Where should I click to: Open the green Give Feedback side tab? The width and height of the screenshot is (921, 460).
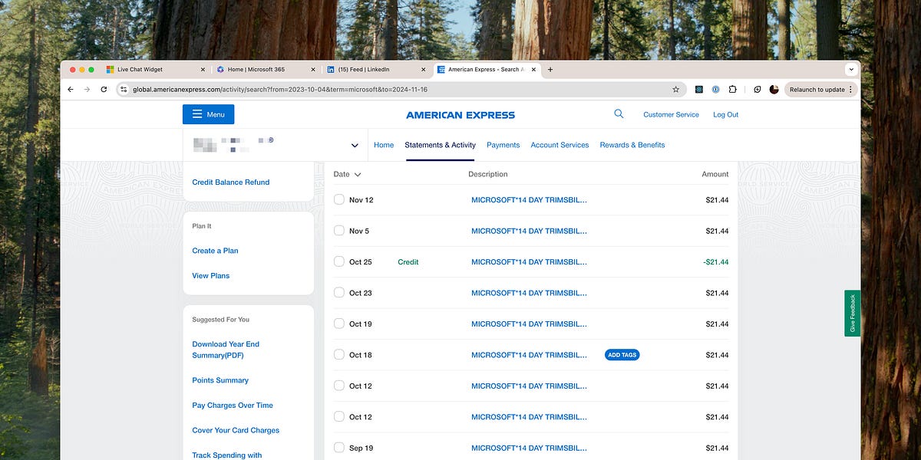852,313
